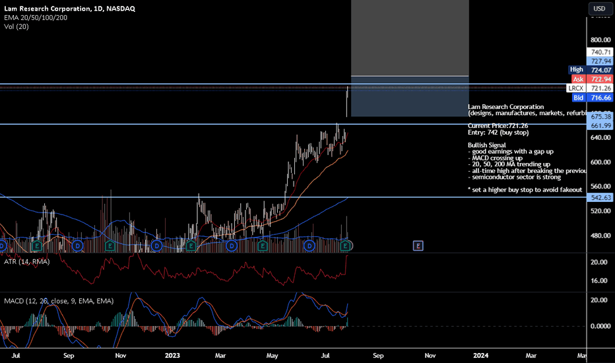Viewport: 615px width, 363px height.
Task: Click the 2023 label on time axis
Action: 172,356
